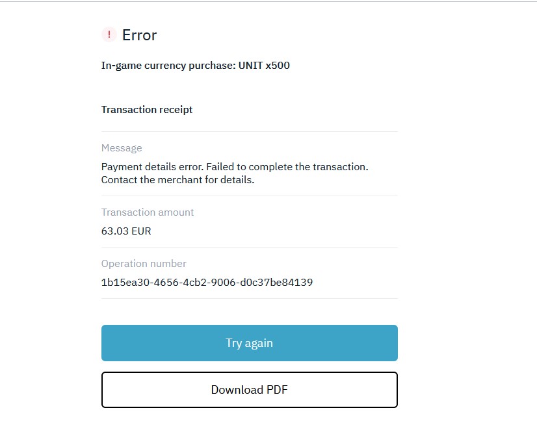This screenshot has width=537, height=434.
Task: Click the UNIT x500 item text
Action: click(x=265, y=66)
